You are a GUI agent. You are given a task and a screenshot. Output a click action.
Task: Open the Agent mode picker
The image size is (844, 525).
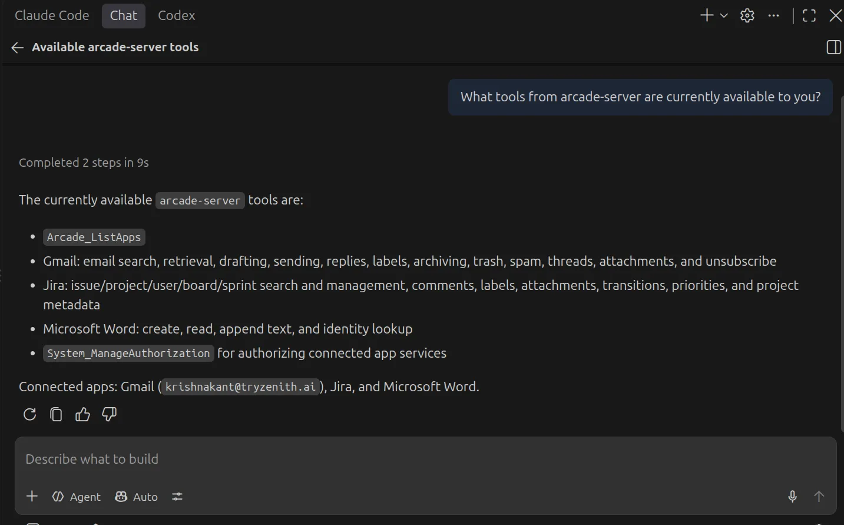pos(77,497)
